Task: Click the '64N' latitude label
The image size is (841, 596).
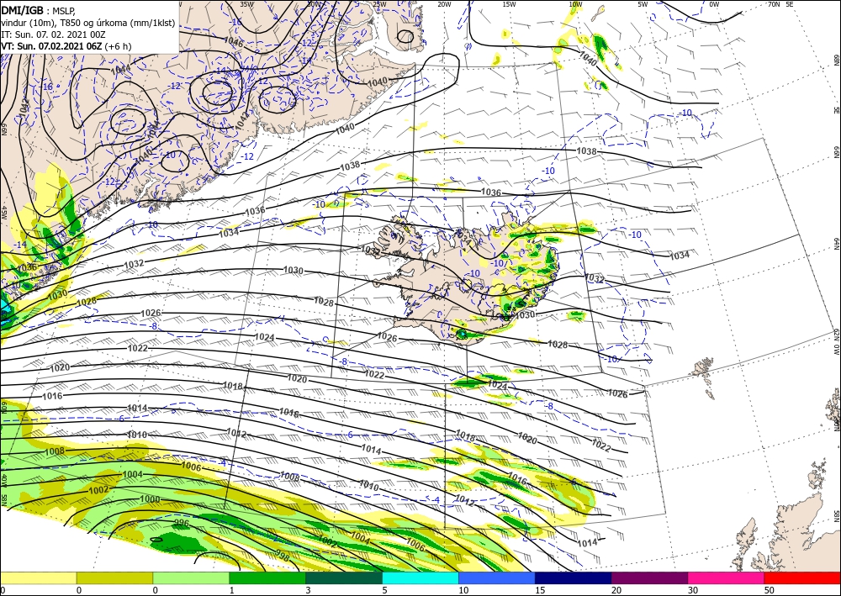Action: pyautogui.click(x=836, y=244)
